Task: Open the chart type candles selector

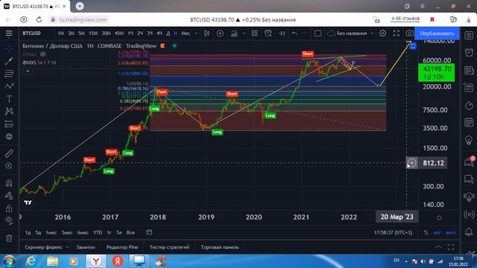Action: [206, 33]
